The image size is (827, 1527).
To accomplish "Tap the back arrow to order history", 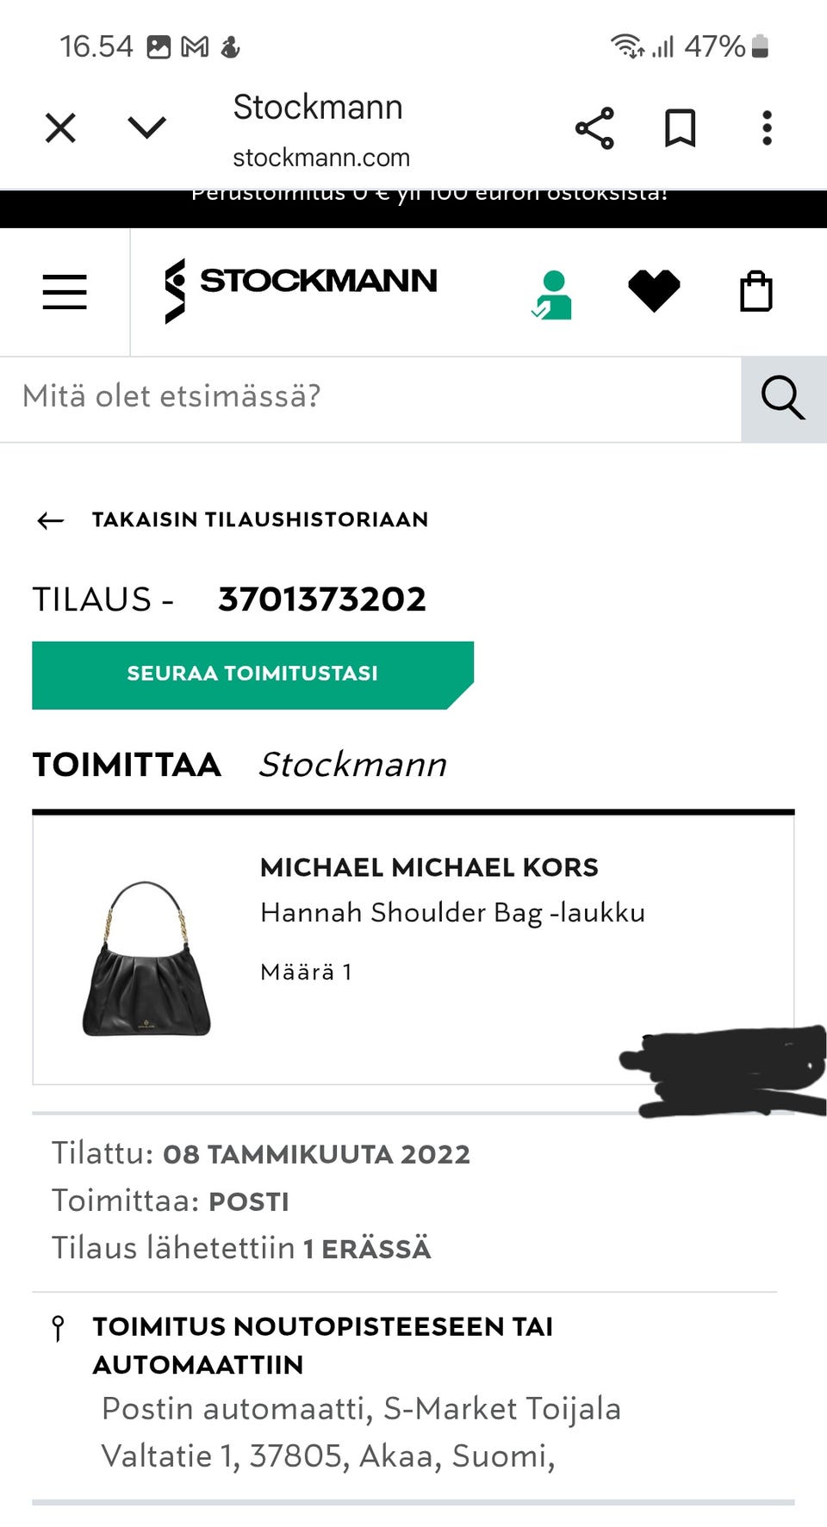I will coord(50,519).
